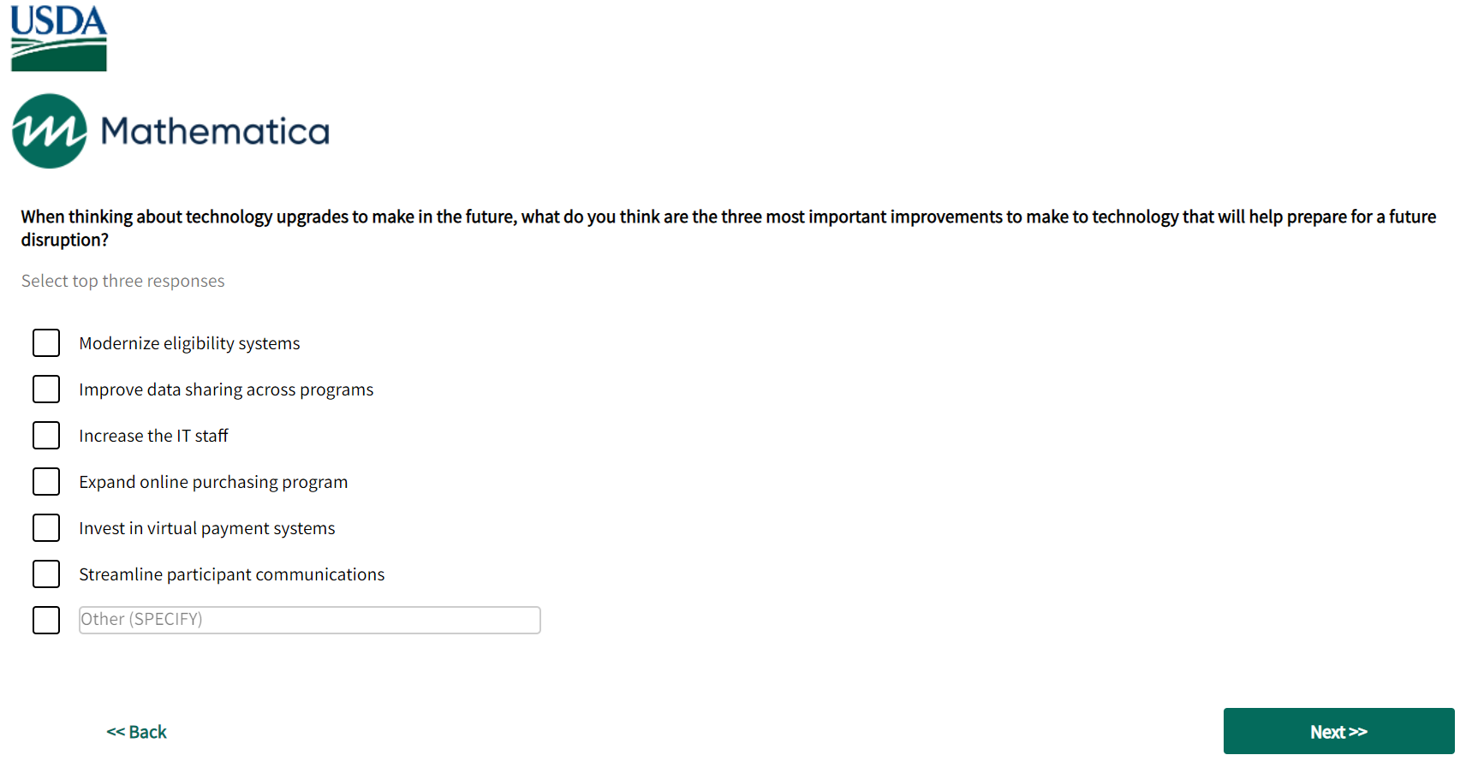Click the Increase the IT staff label
Image resolution: width=1472 pixels, height=767 pixels.
click(x=153, y=436)
